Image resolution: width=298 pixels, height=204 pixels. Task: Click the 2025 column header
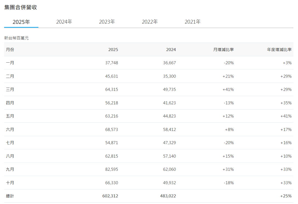(x=113, y=50)
